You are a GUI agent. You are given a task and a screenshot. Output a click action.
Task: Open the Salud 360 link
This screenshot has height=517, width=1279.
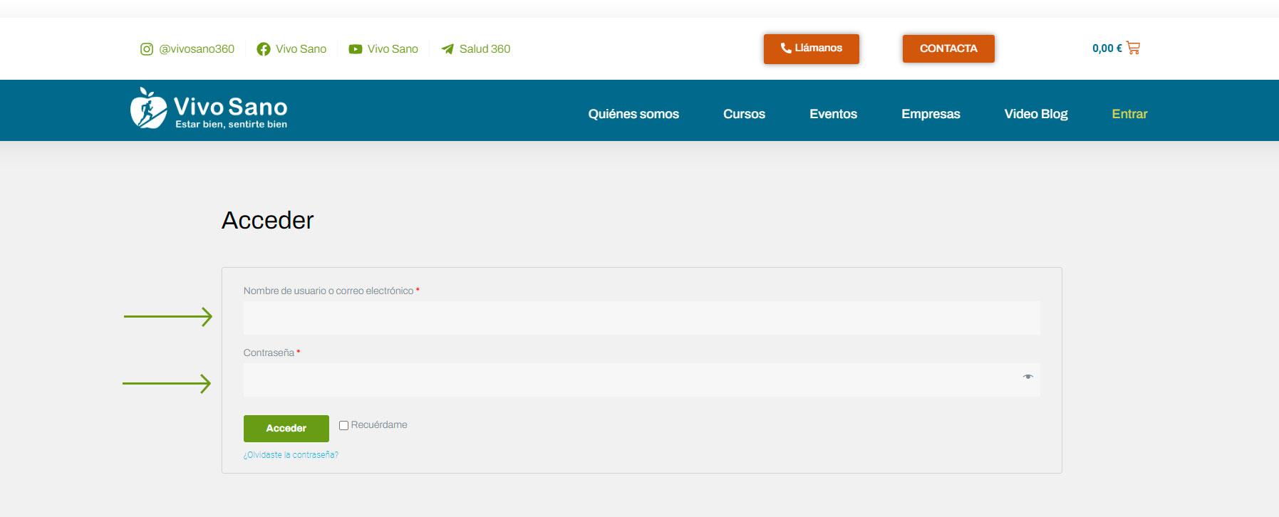click(x=485, y=49)
